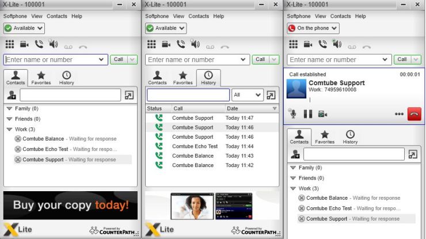Open the Call button's dropdown arrow in the left window

pos(132,59)
